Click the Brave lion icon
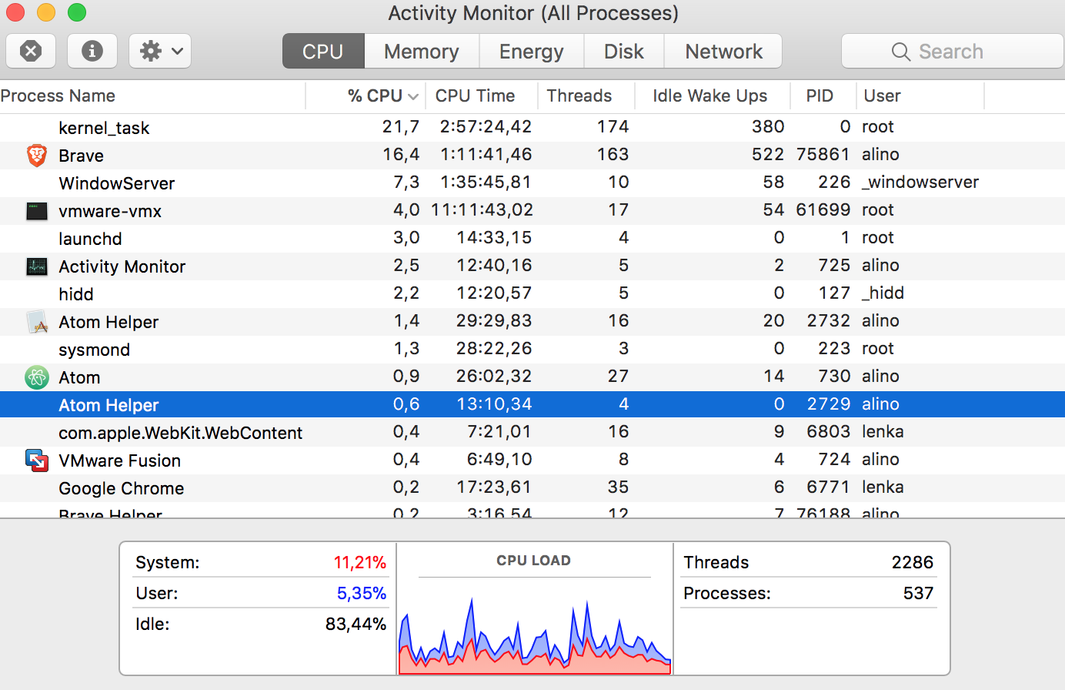This screenshot has width=1065, height=690. pos(36,155)
